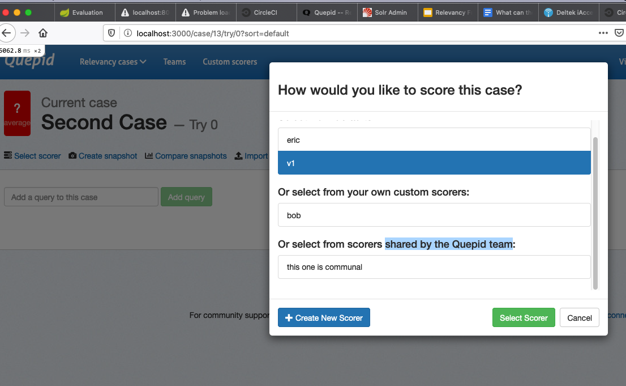Select the eric scorer

(x=434, y=139)
